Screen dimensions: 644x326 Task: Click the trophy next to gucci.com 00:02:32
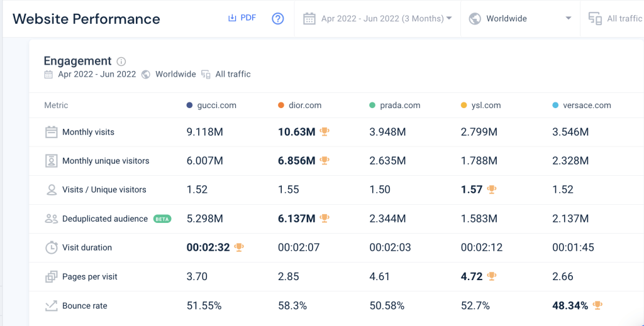point(239,247)
